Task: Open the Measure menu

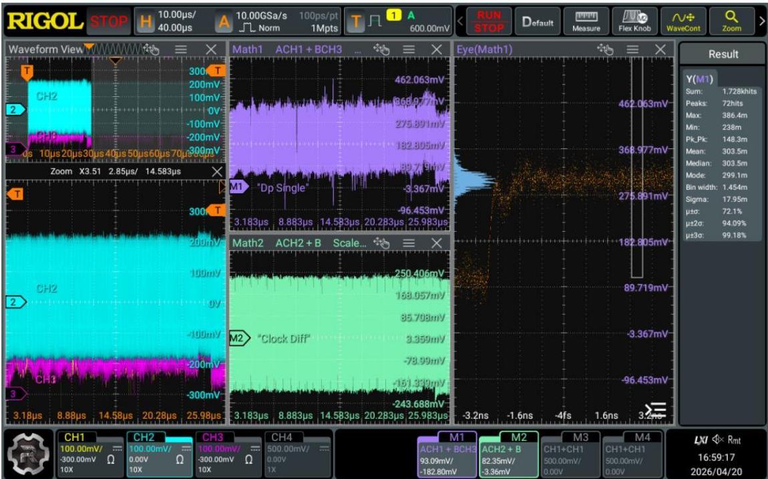Action: pyautogui.click(x=586, y=21)
